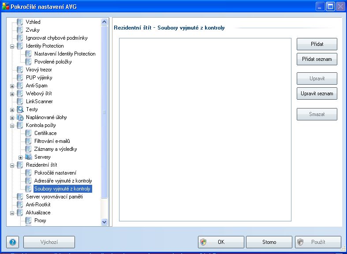Click the Certifikace page icon

point(28,133)
